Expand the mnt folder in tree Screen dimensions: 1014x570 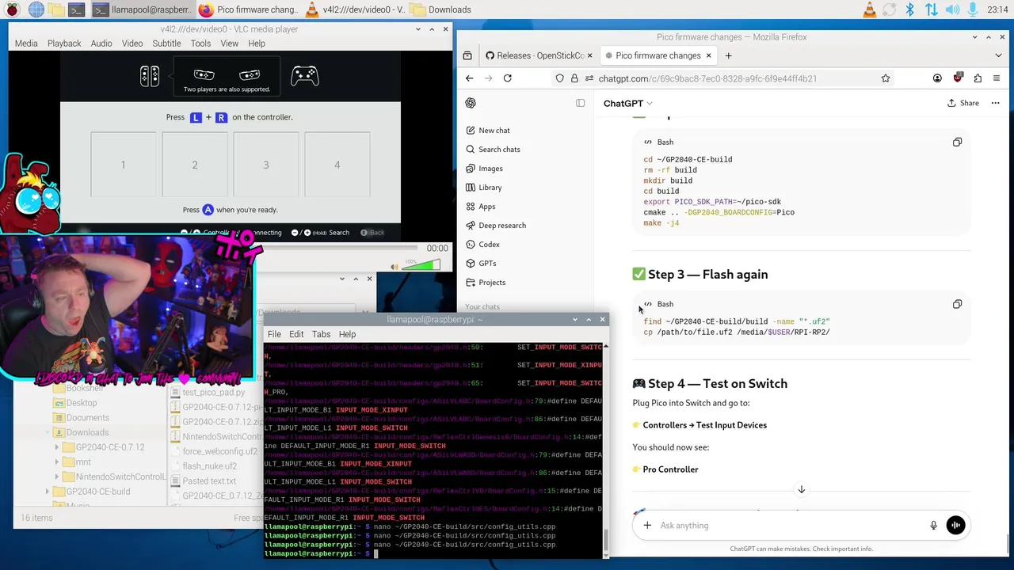[x=57, y=462]
